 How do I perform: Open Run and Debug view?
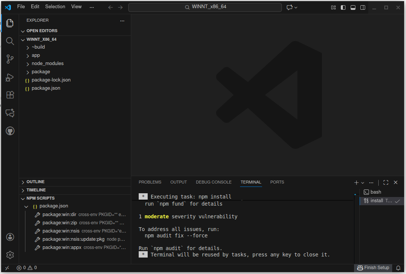[10, 77]
